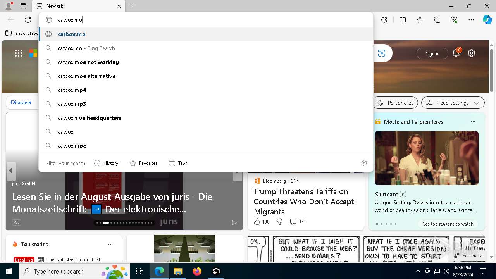Select 'catbox.mo - Bing Search' suggestion
The image size is (496, 279).
206,48
